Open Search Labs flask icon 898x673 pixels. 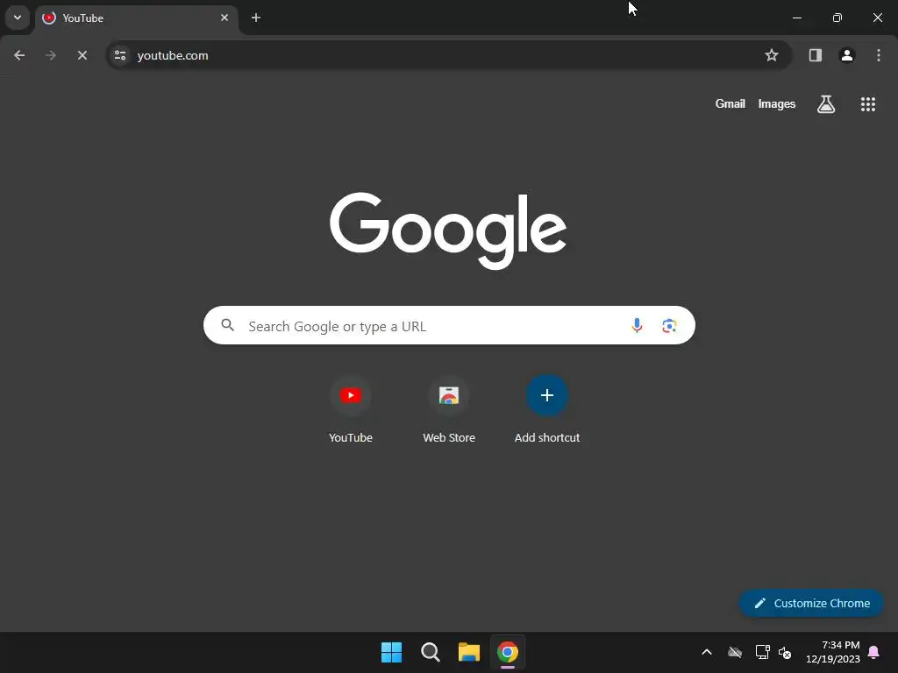point(826,104)
